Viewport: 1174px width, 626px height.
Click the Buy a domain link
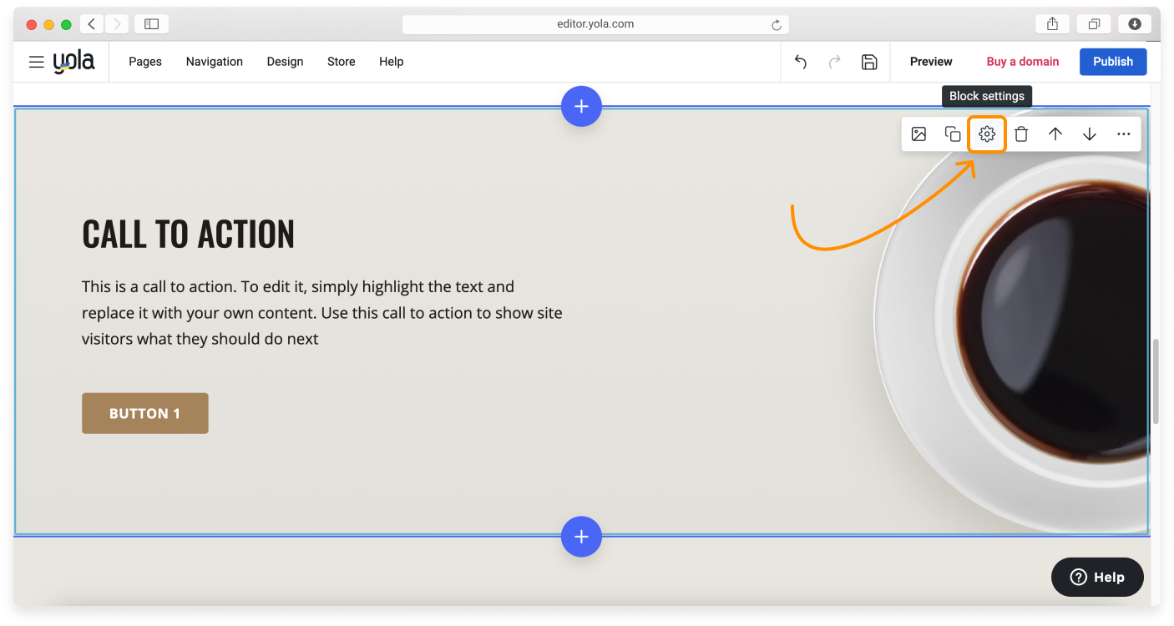[1022, 62]
